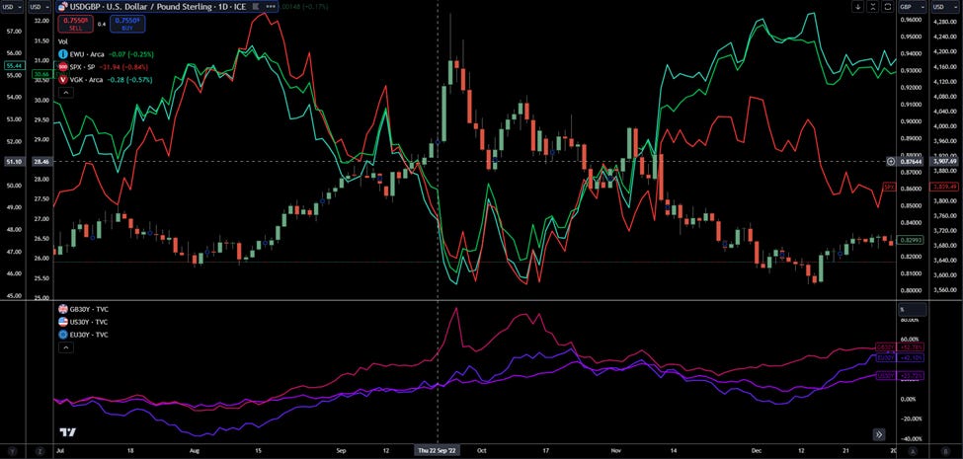Open the top-right USD price-scale currency dropdown

pos(946,7)
